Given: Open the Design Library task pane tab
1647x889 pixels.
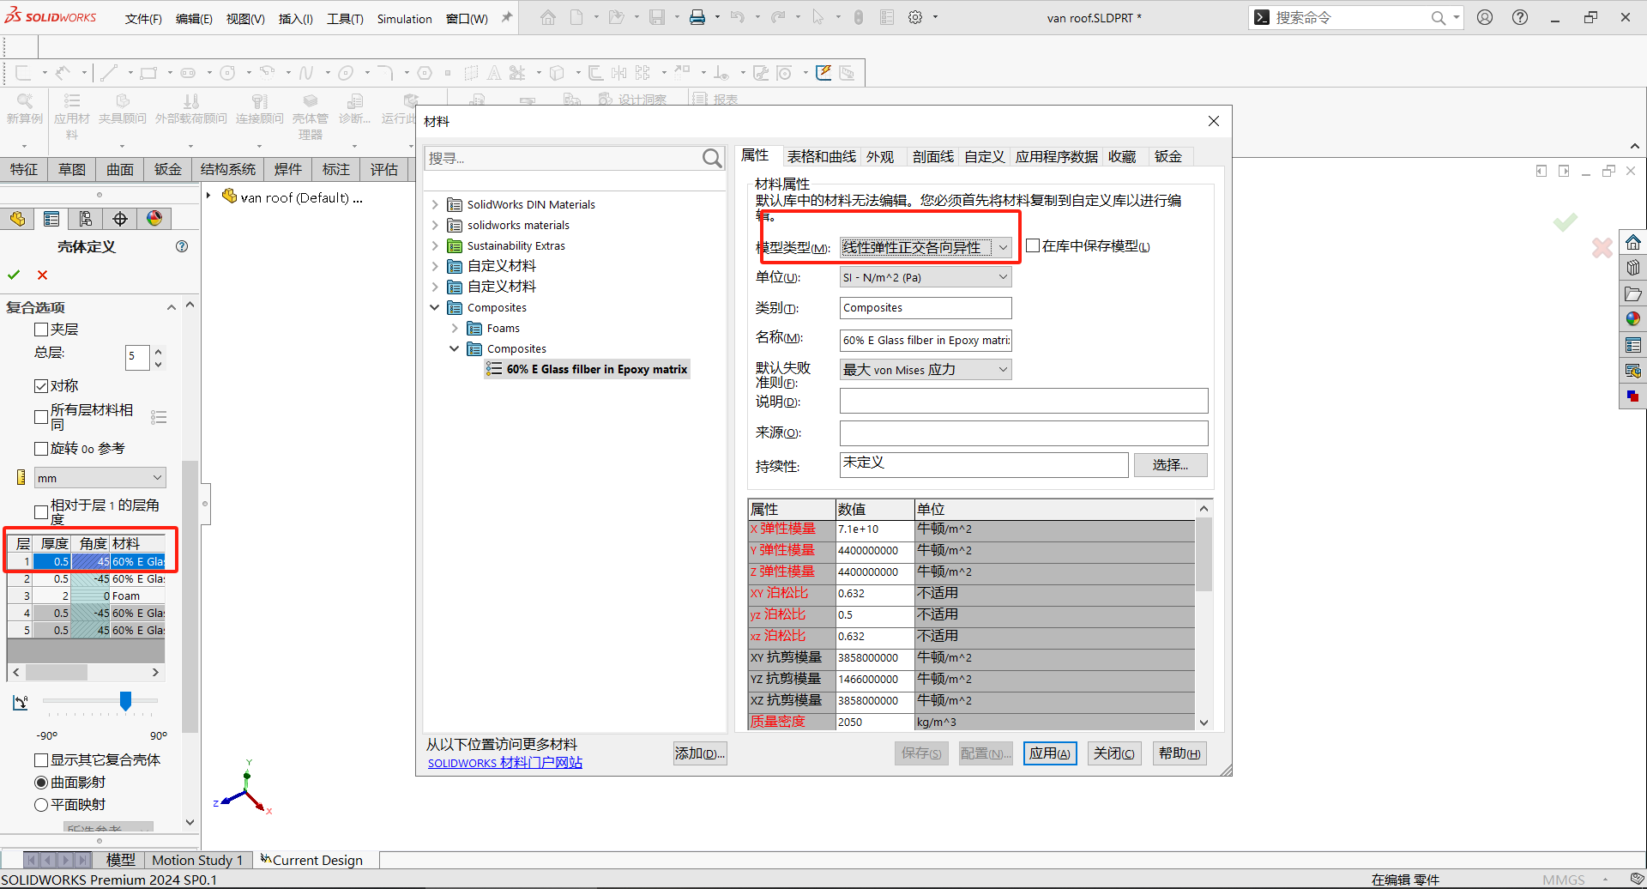Looking at the screenshot, I should pos(1633,268).
